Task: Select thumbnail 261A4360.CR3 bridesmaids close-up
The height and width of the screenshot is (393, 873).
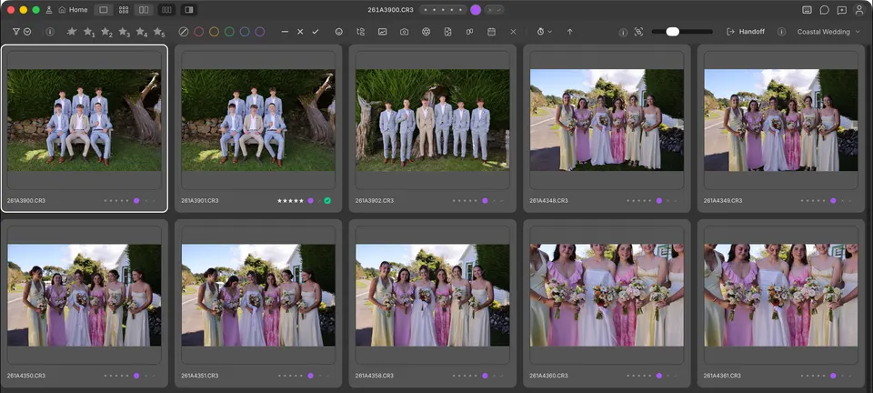Action: click(x=607, y=303)
